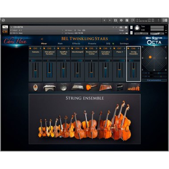Open the Presets tab

coord(92,44)
